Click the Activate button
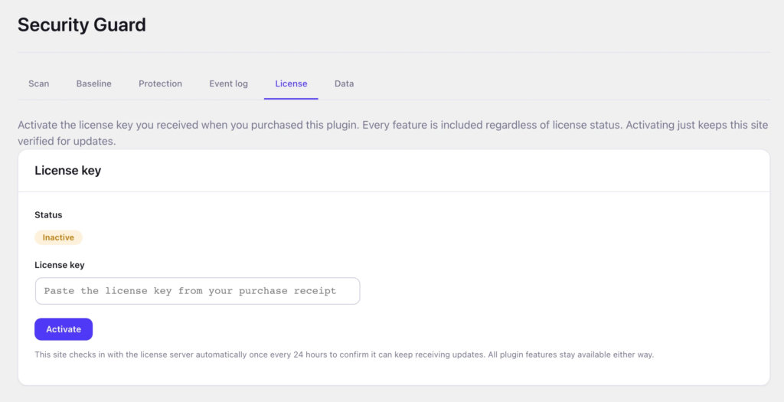Screen dimensions: 784x402 click(64, 329)
